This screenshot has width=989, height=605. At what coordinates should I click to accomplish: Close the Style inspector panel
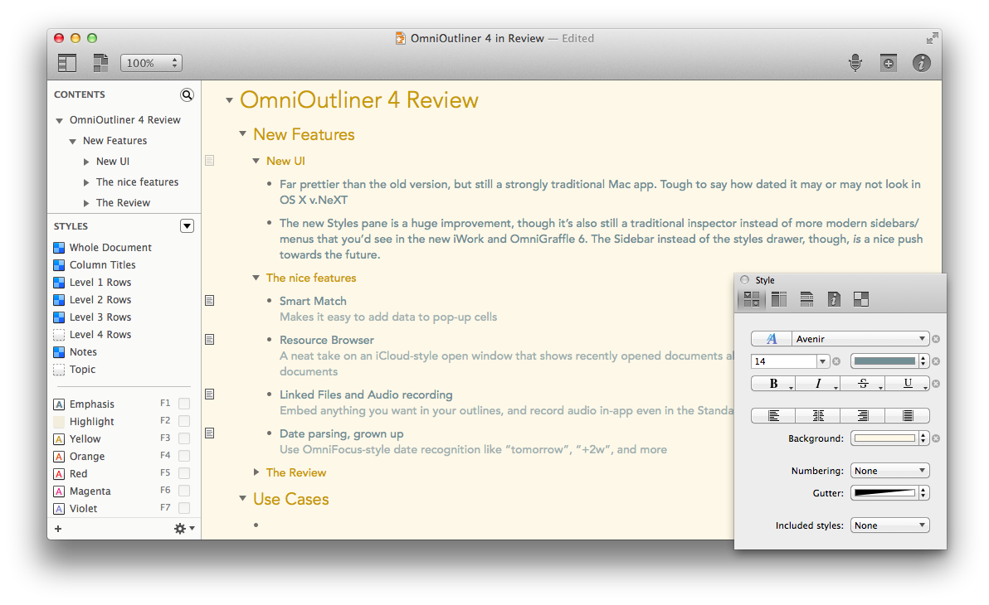pyautogui.click(x=745, y=280)
